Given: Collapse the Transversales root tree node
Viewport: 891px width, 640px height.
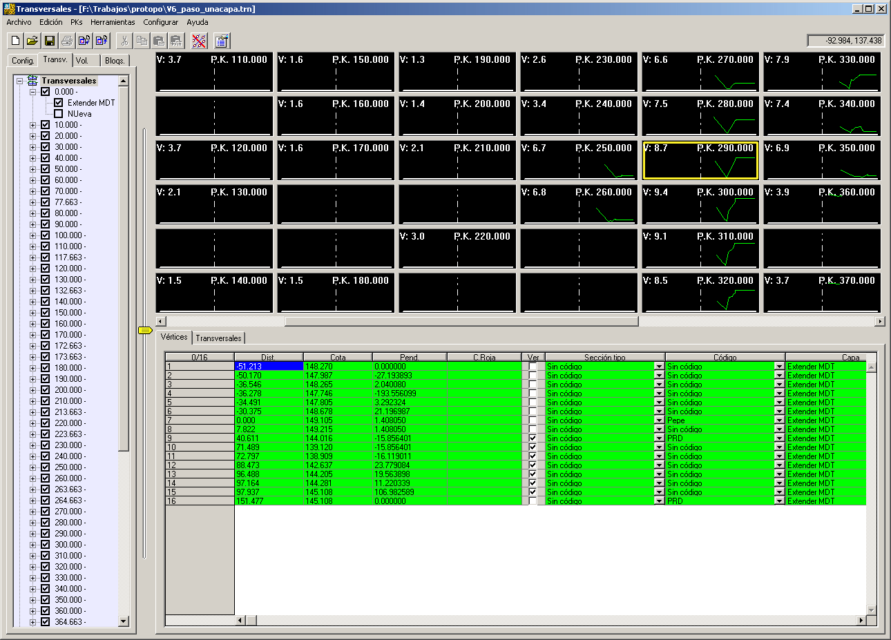Looking at the screenshot, I should pos(20,81).
